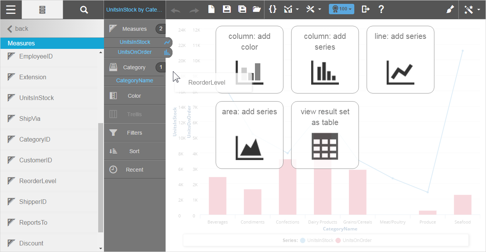
Task: Toggle UnitsInStock line chart type icon
Action: click(167, 42)
